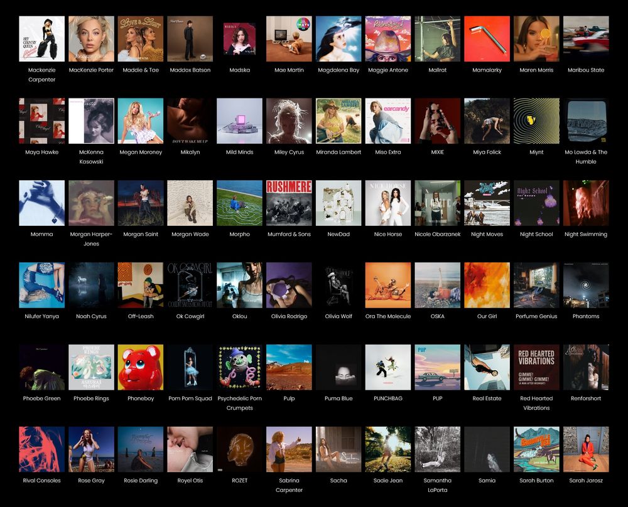Open the Miynt spiral album cover
This screenshot has height=507, width=628.
[x=536, y=121]
